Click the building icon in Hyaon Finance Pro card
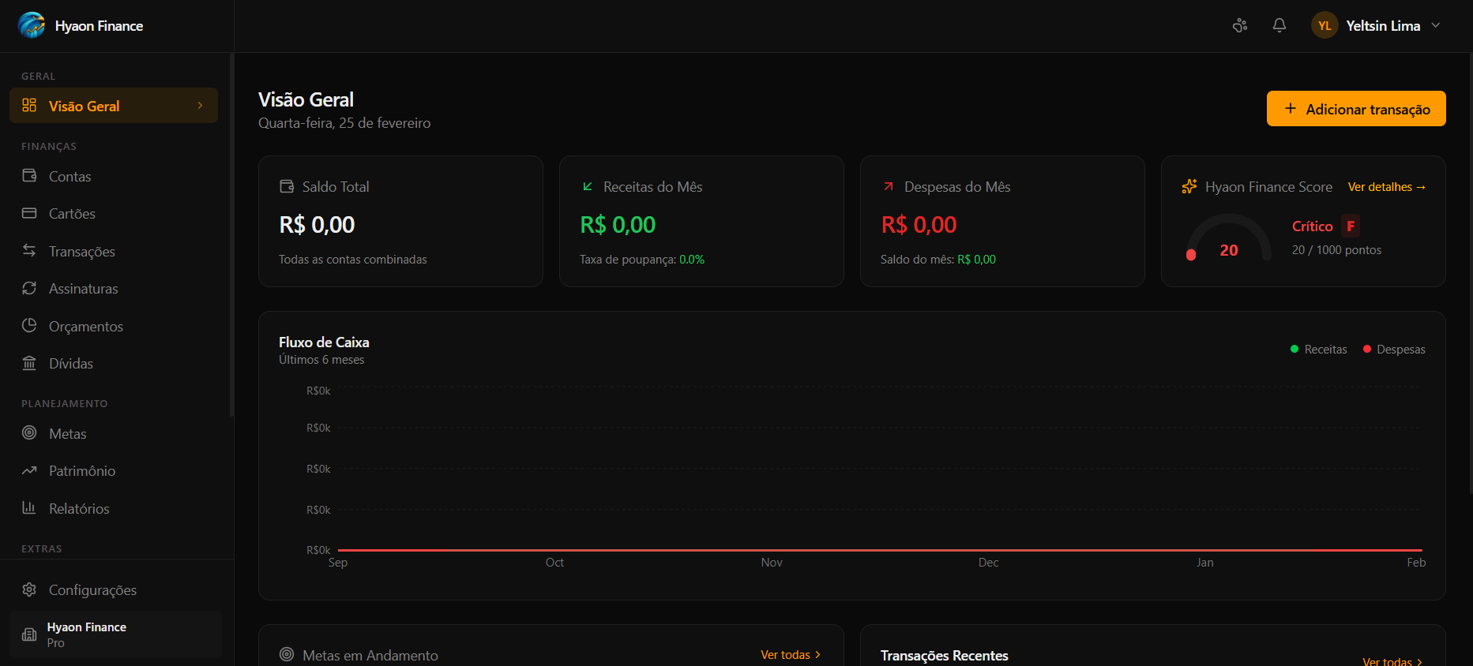Viewport: 1473px width, 666px height. click(29, 634)
